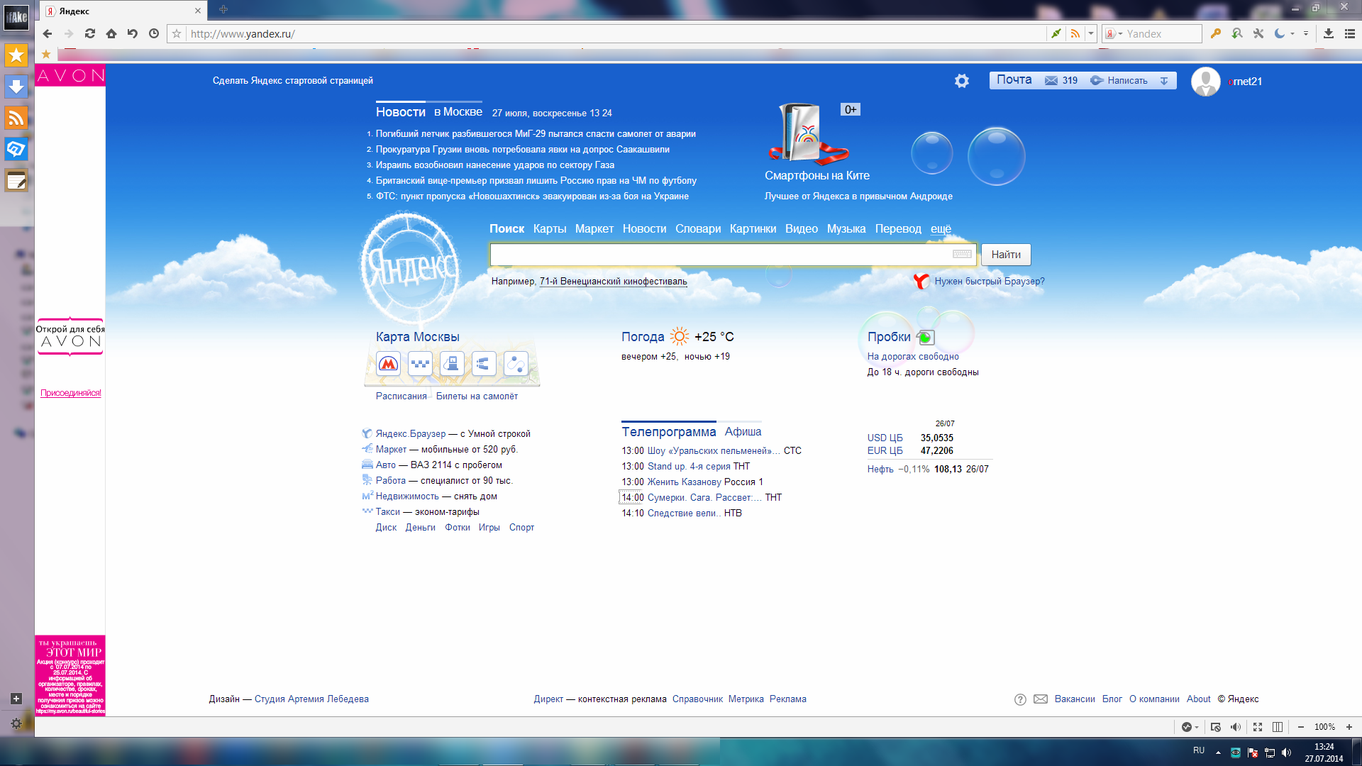Open the taskbar network connection icon
The width and height of the screenshot is (1362, 766).
pyautogui.click(x=1270, y=753)
